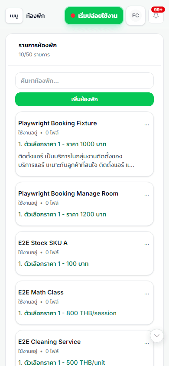The image size is (169, 366).
Task: Open the three-dot menu for E2E Cleaning Service
Action: pyautogui.click(x=146, y=343)
